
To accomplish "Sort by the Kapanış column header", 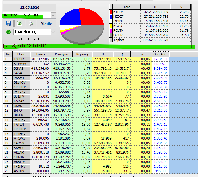I will coord(82,54).
